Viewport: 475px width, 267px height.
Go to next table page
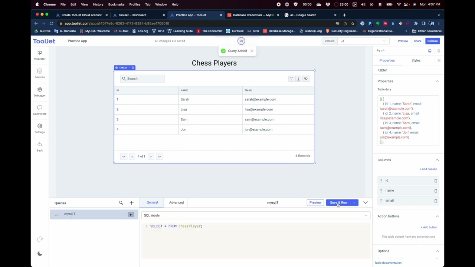(151, 156)
